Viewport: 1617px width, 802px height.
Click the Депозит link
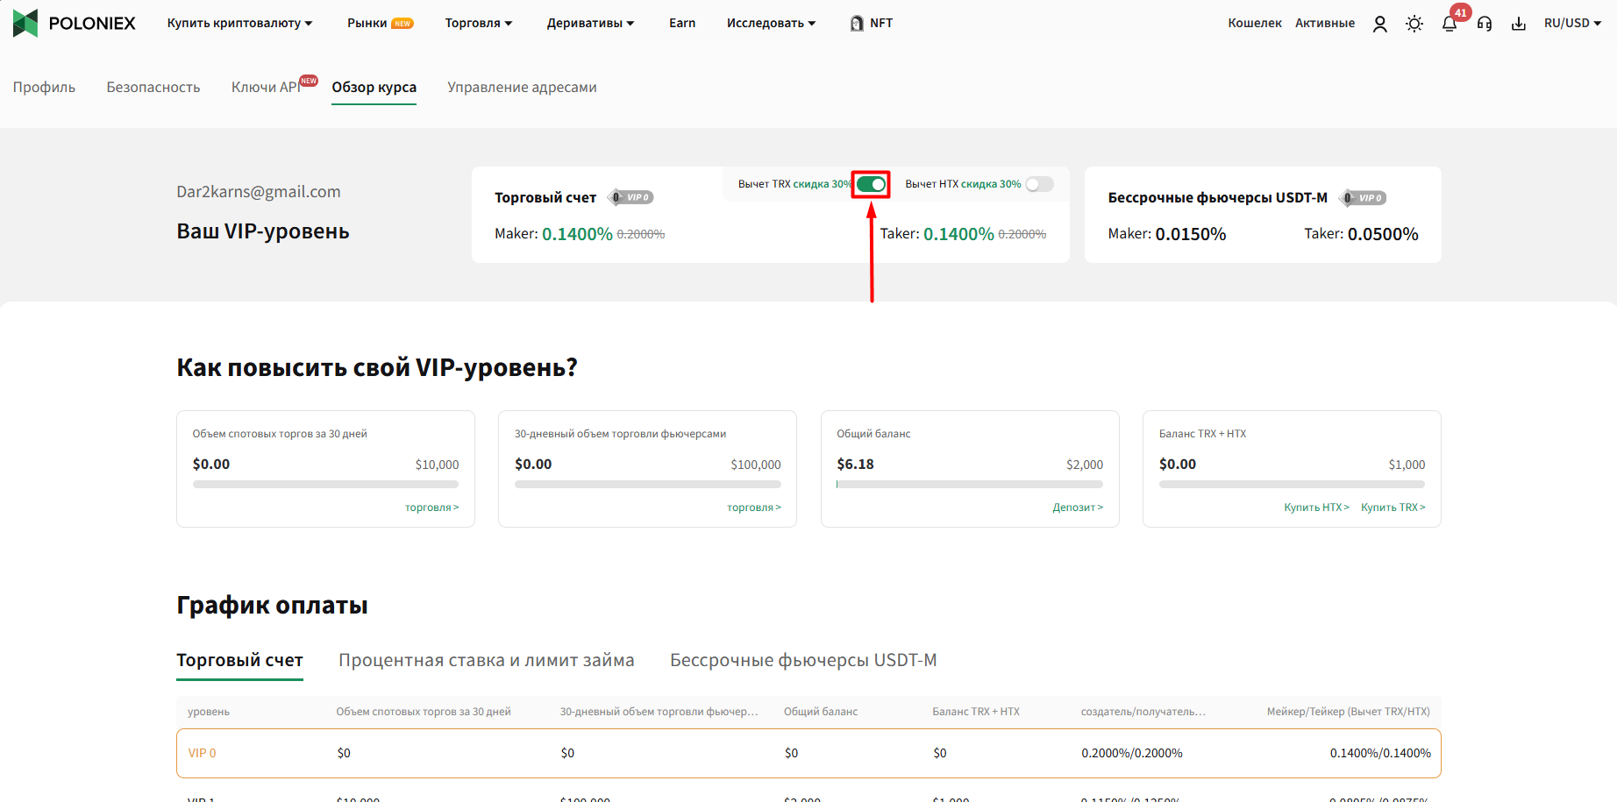(1078, 507)
